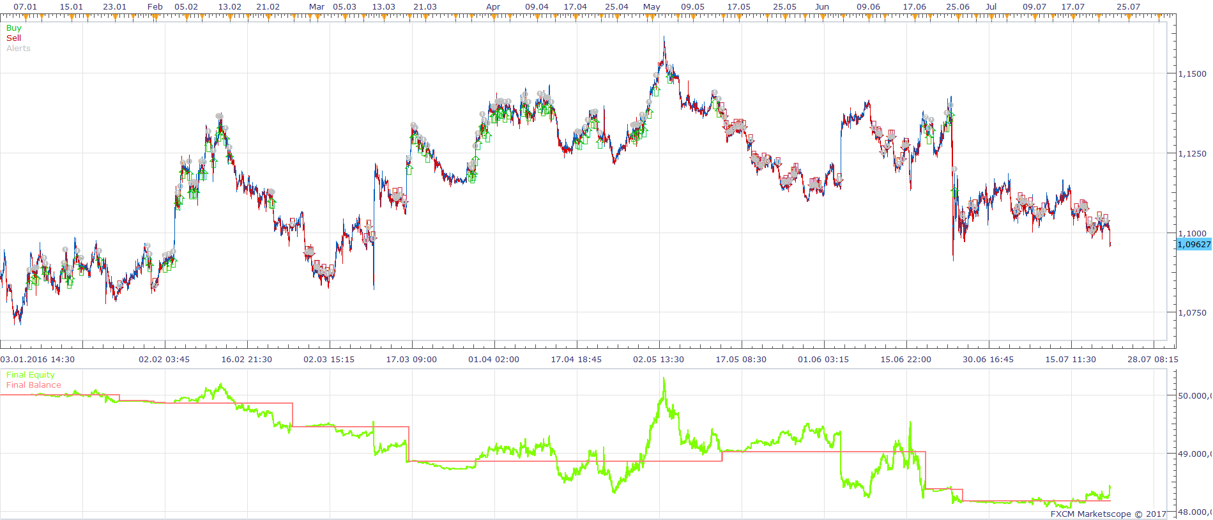The width and height of the screenshot is (1213, 520).
Task: Click the Buy legend label
Action: click(x=13, y=28)
